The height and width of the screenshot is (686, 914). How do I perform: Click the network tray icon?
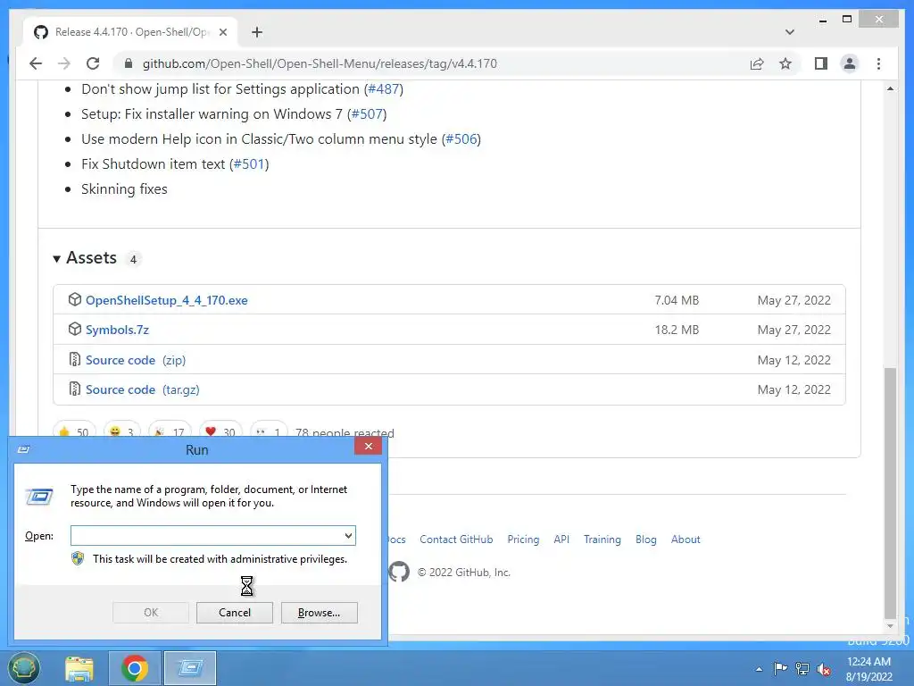click(802, 668)
